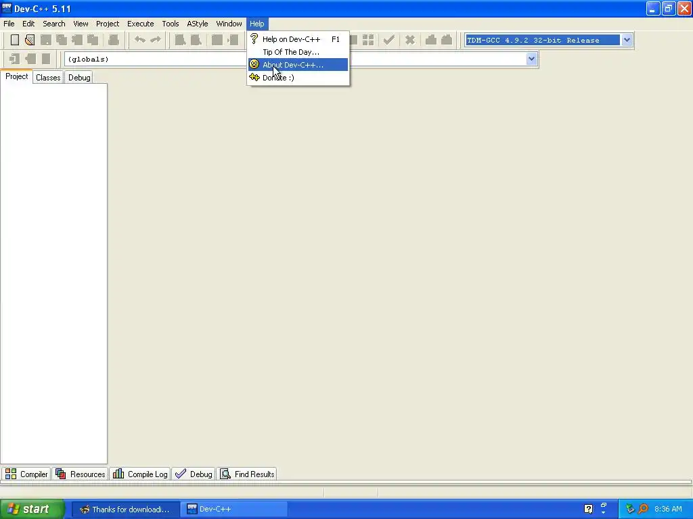Click the Debug checkmark toolbar icon
The image size is (693, 519).
click(x=389, y=40)
